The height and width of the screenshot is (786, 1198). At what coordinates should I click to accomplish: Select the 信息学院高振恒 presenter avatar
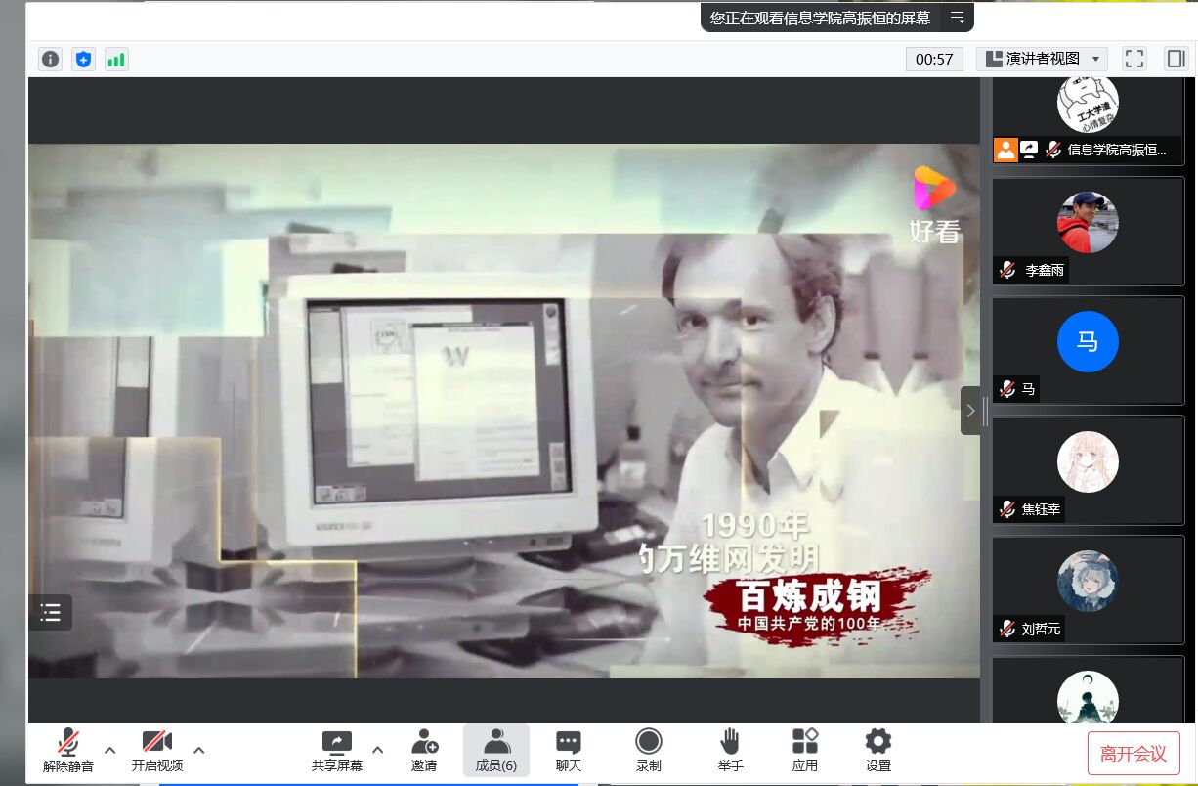coord(1088,105)
